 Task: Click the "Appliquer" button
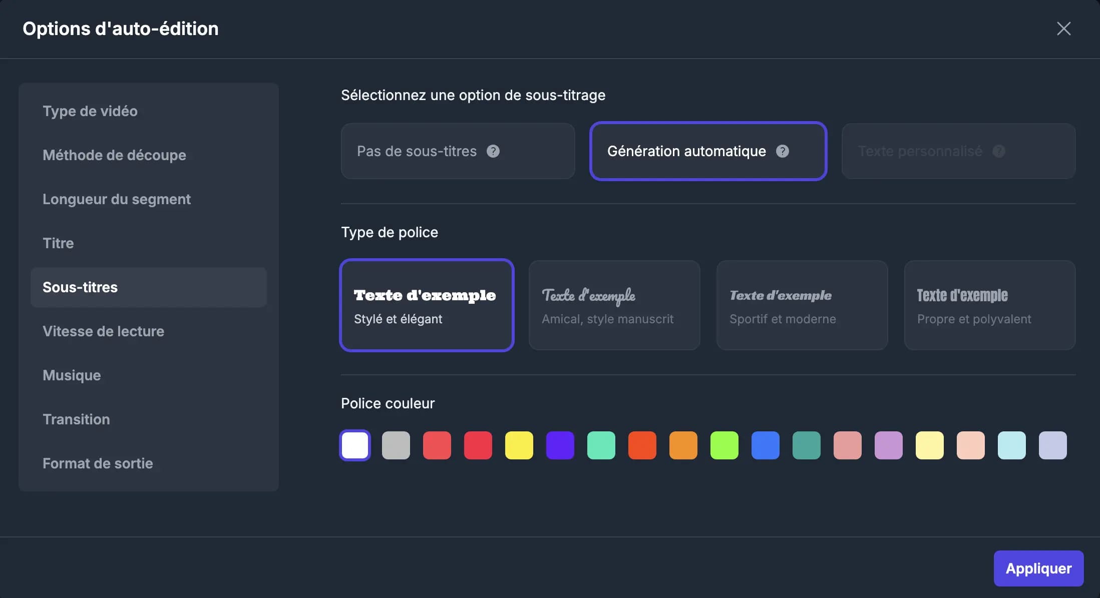1038,568
